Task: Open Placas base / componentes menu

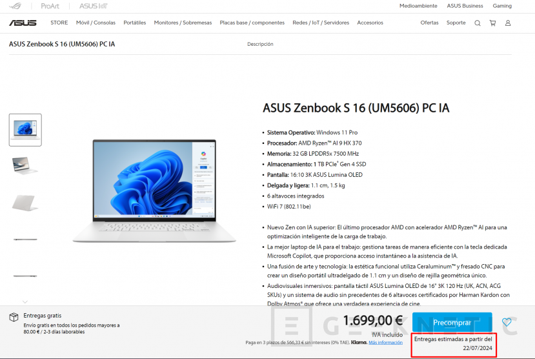Action: point(252,23)
